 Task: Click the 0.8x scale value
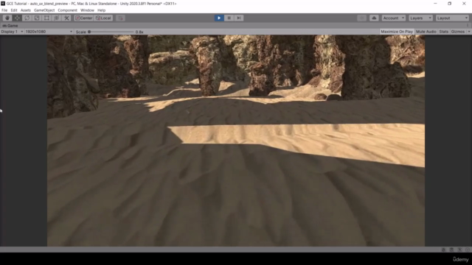pos(139,32)
